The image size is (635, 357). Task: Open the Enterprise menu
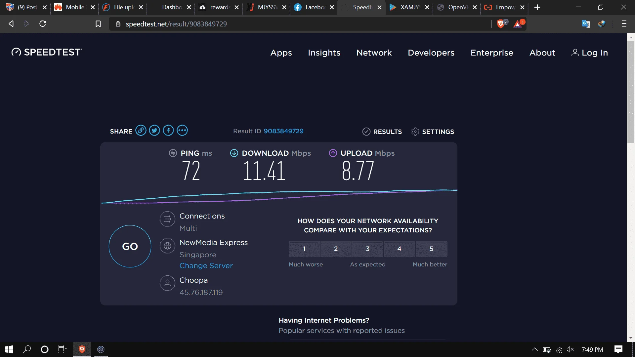coord(492,53)
